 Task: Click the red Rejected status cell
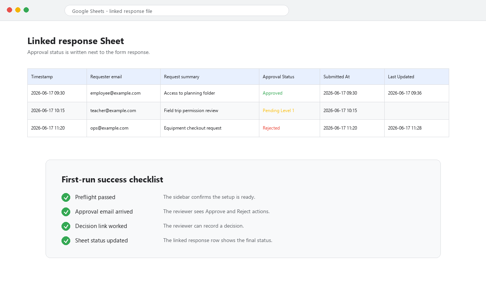[x=289, y=128]
